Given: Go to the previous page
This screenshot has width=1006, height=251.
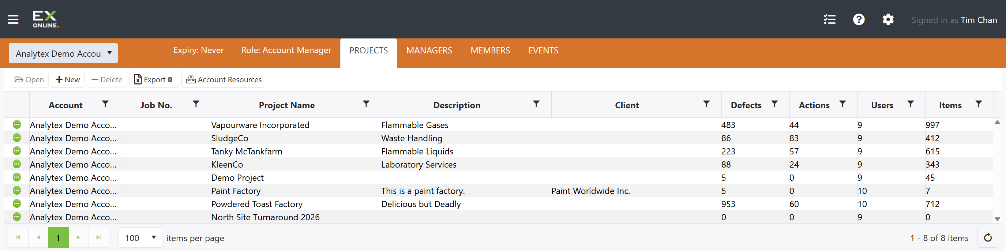Looking at the screenshot, I should click(x=38, y=237).
